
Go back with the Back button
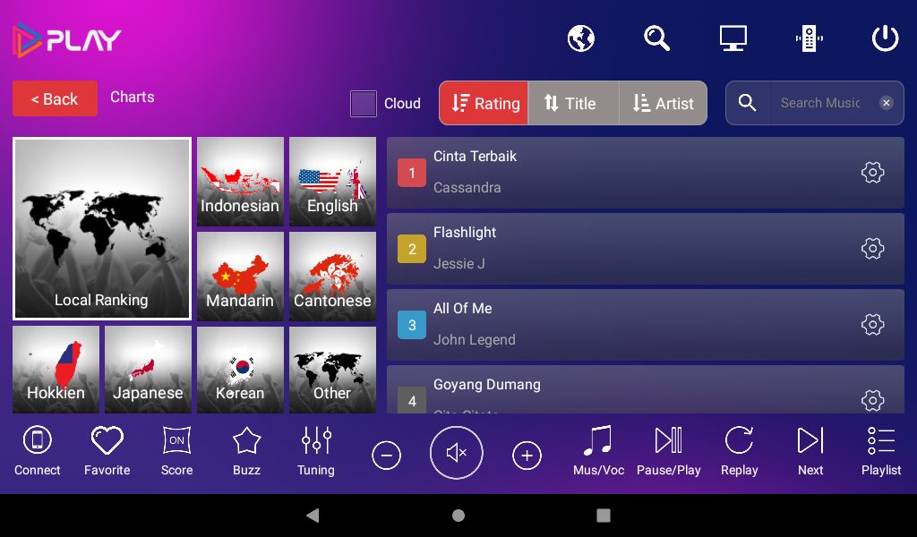click(x=55, y=98)
